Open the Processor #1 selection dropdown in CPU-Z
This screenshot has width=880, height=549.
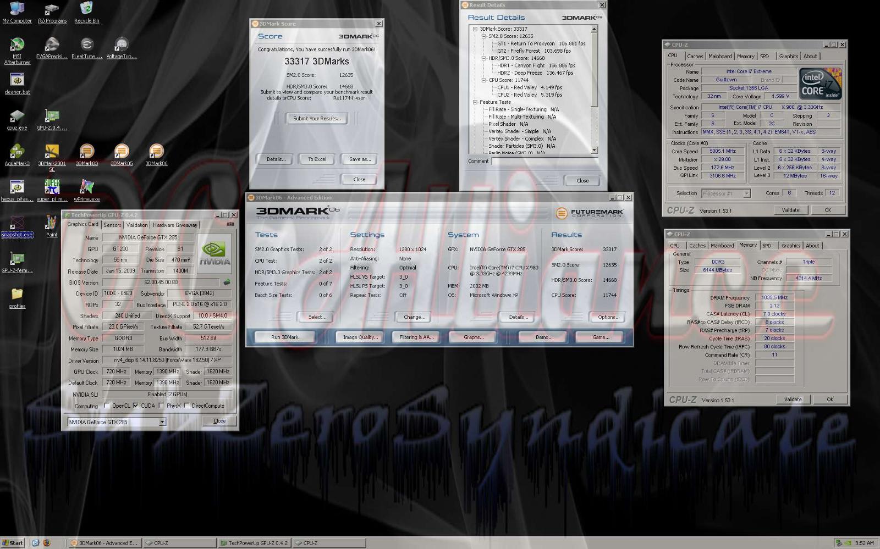(x=746, y=193)
